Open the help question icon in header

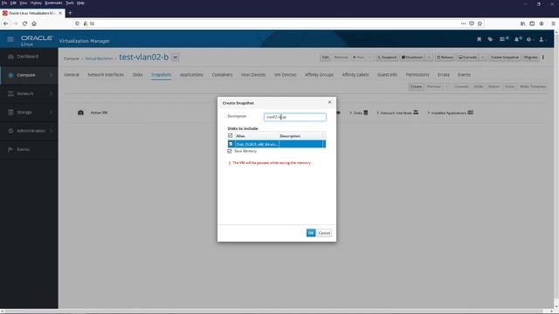(529, 39)
